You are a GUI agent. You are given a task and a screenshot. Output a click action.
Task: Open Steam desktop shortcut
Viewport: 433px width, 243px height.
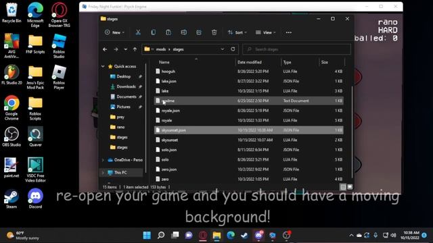12,199
